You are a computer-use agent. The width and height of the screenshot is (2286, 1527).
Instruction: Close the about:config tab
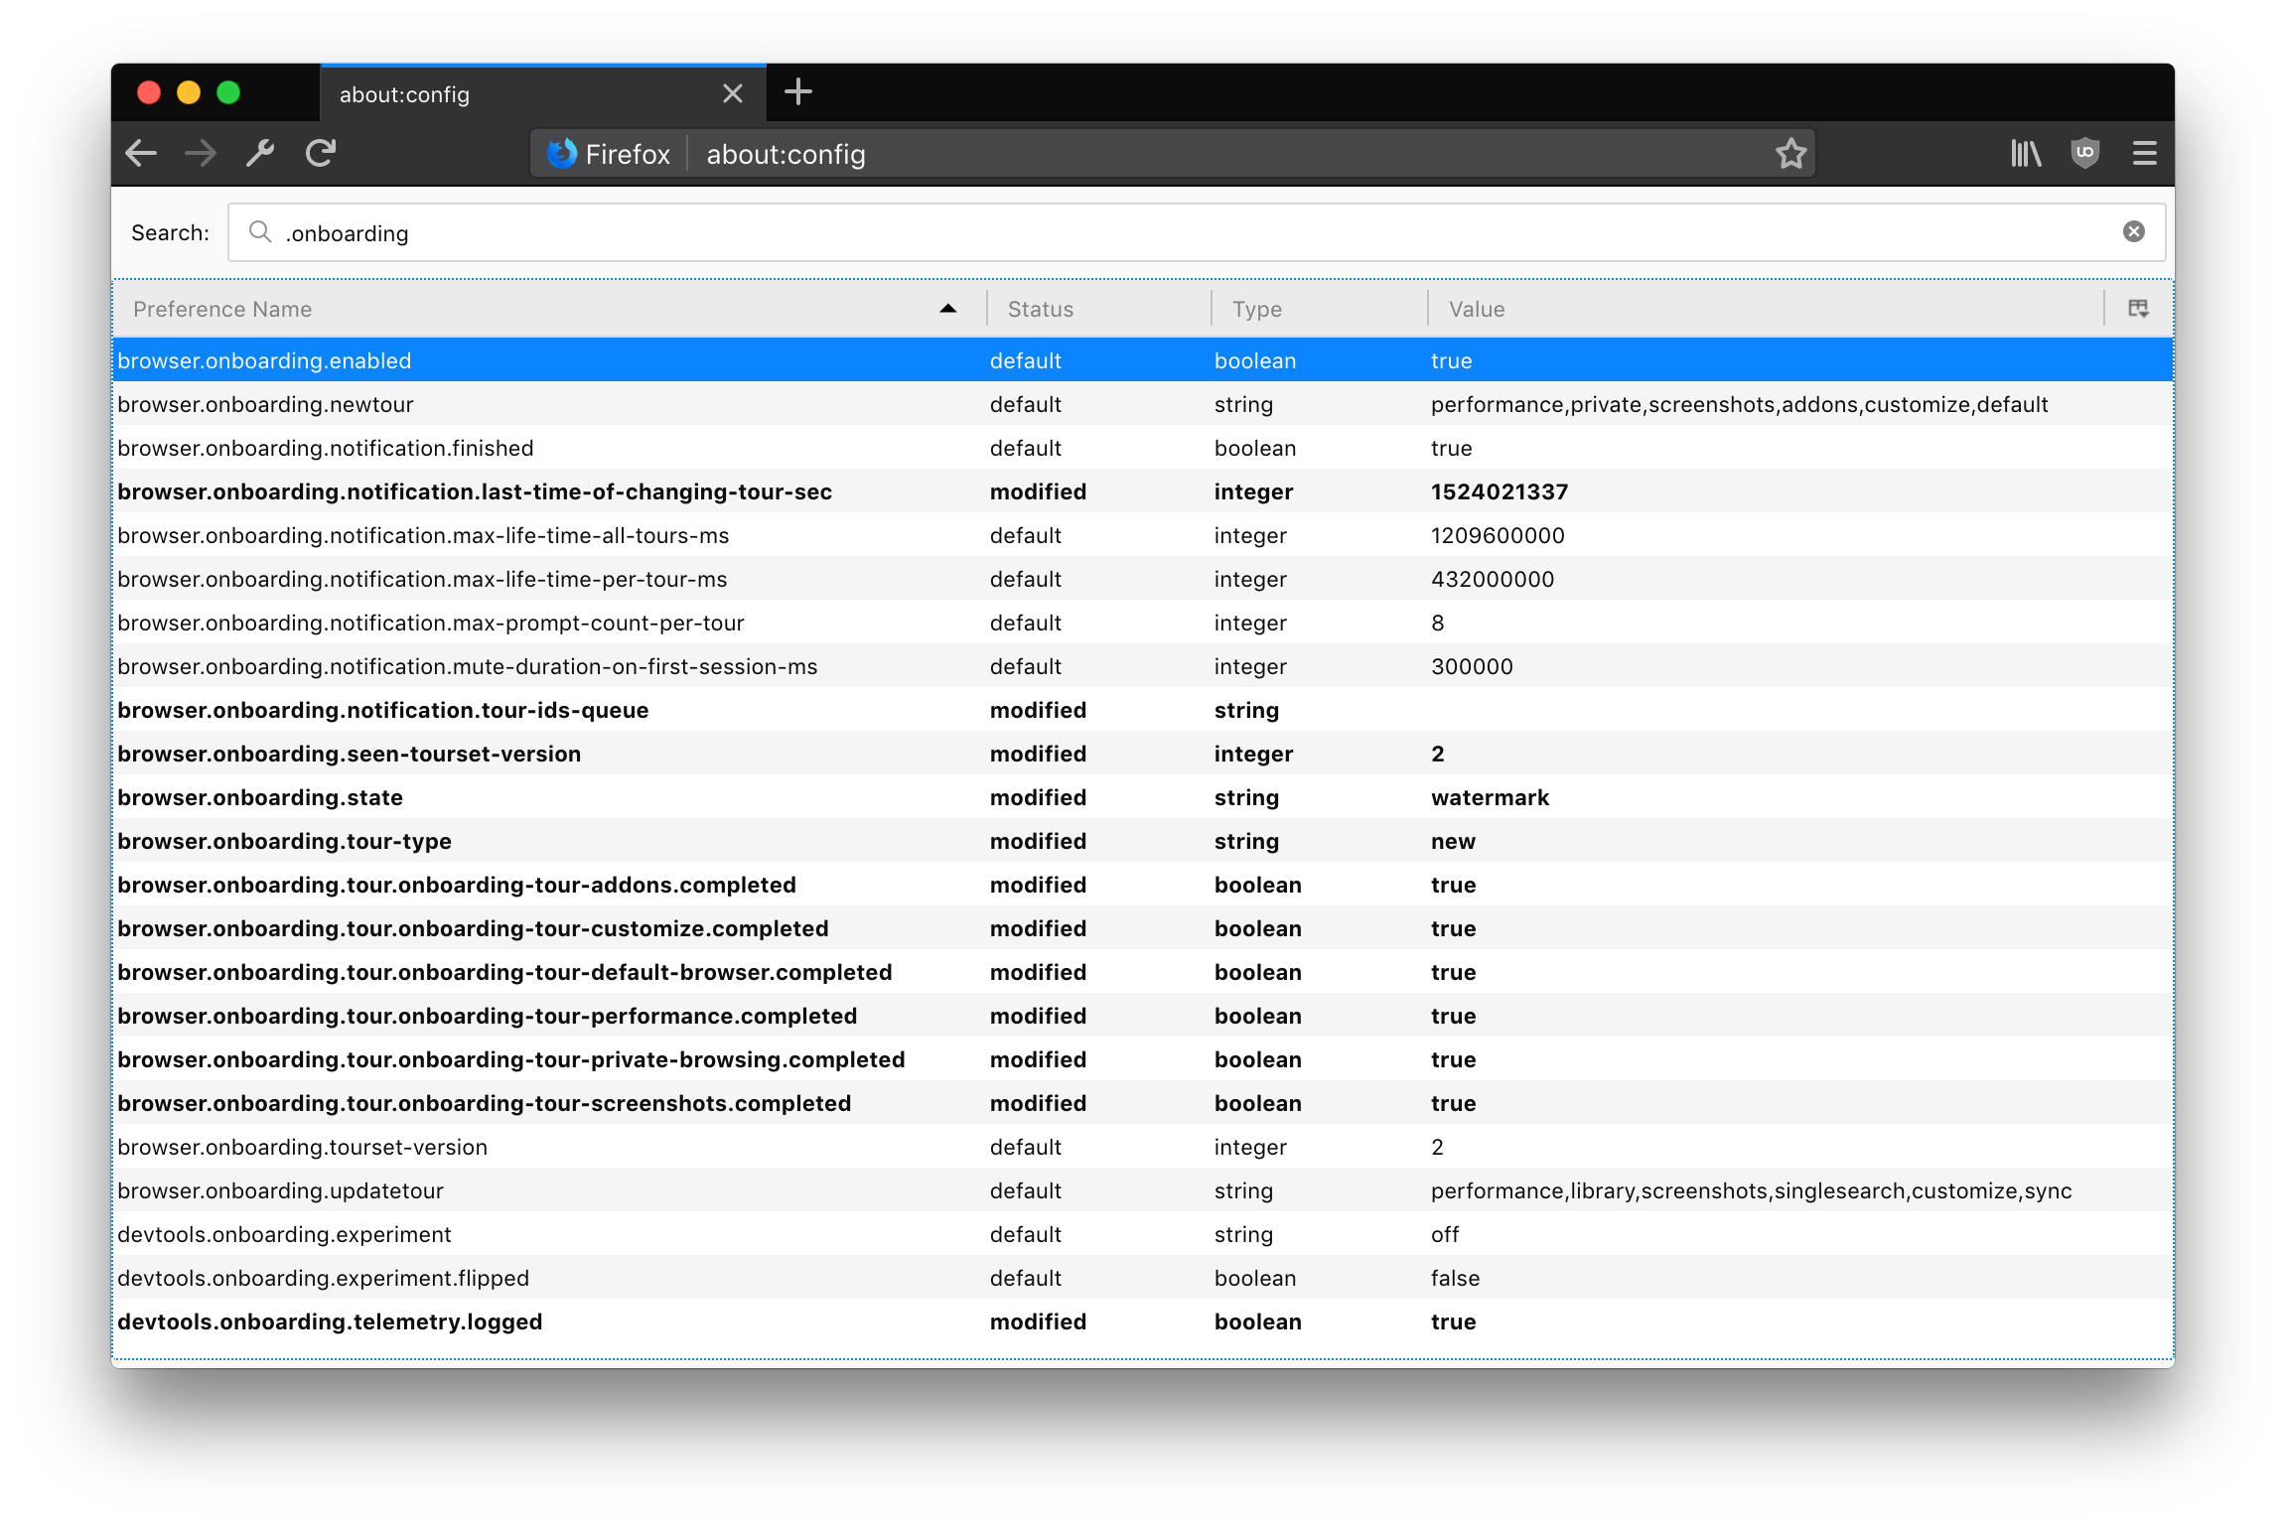(733, 92)
